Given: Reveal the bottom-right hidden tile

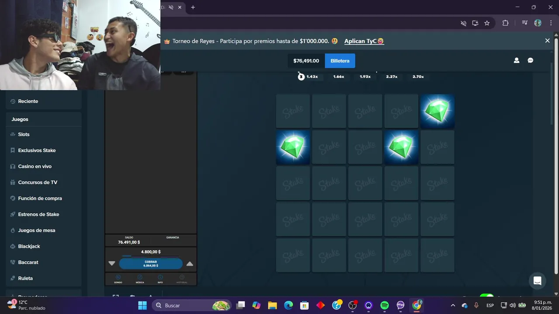Looking at the screenshot, I should tap(437, 255).
